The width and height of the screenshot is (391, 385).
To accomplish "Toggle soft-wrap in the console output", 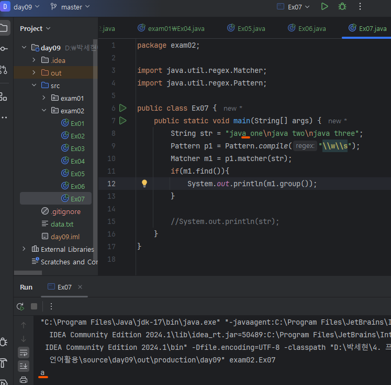I will pos(24,352).
